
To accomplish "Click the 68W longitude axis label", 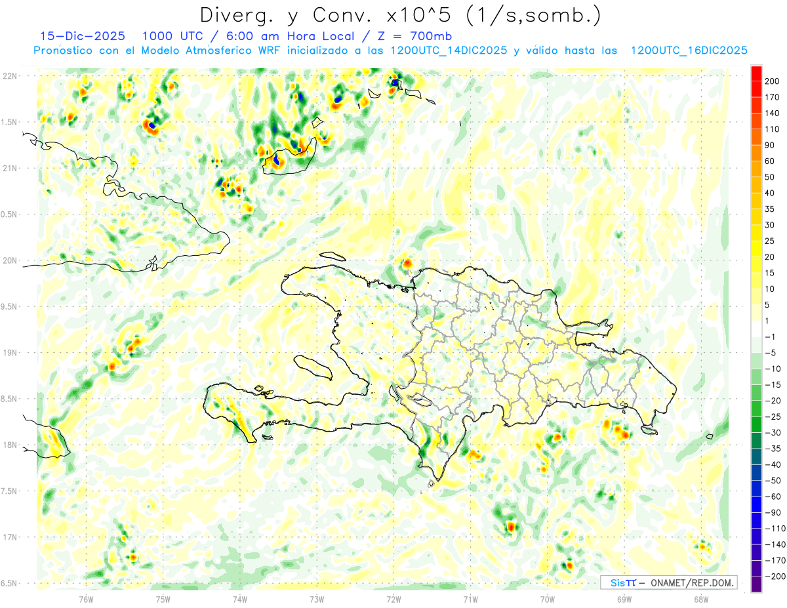I will click(701, 599).
